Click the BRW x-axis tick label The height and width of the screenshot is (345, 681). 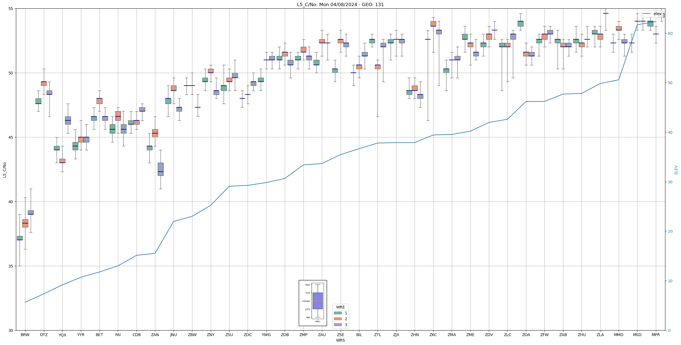pos(25,335)
